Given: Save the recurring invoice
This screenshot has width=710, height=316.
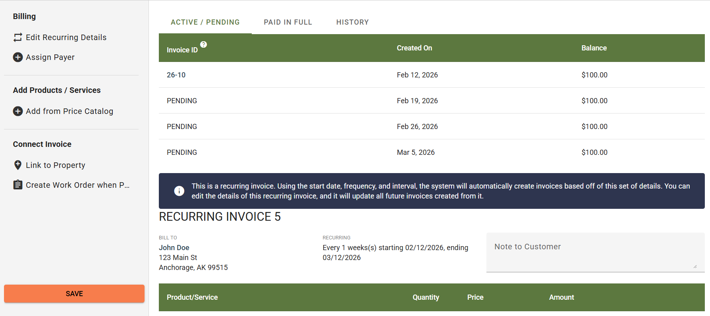Looking at the screenshot, I should tap(74, 294).
